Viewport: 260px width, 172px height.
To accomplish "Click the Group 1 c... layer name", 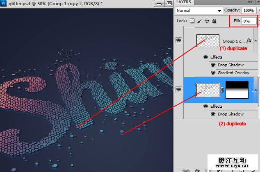I will click(x=233, y=41).
